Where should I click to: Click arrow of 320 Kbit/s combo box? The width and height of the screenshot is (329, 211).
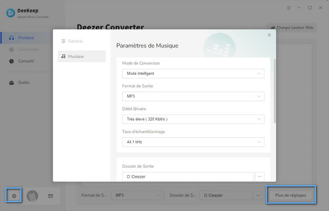pyautogui.click(x=259, y=119)
